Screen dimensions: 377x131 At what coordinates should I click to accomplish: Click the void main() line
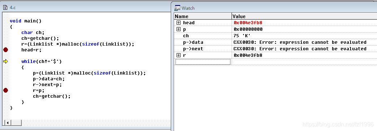(26, 21)
